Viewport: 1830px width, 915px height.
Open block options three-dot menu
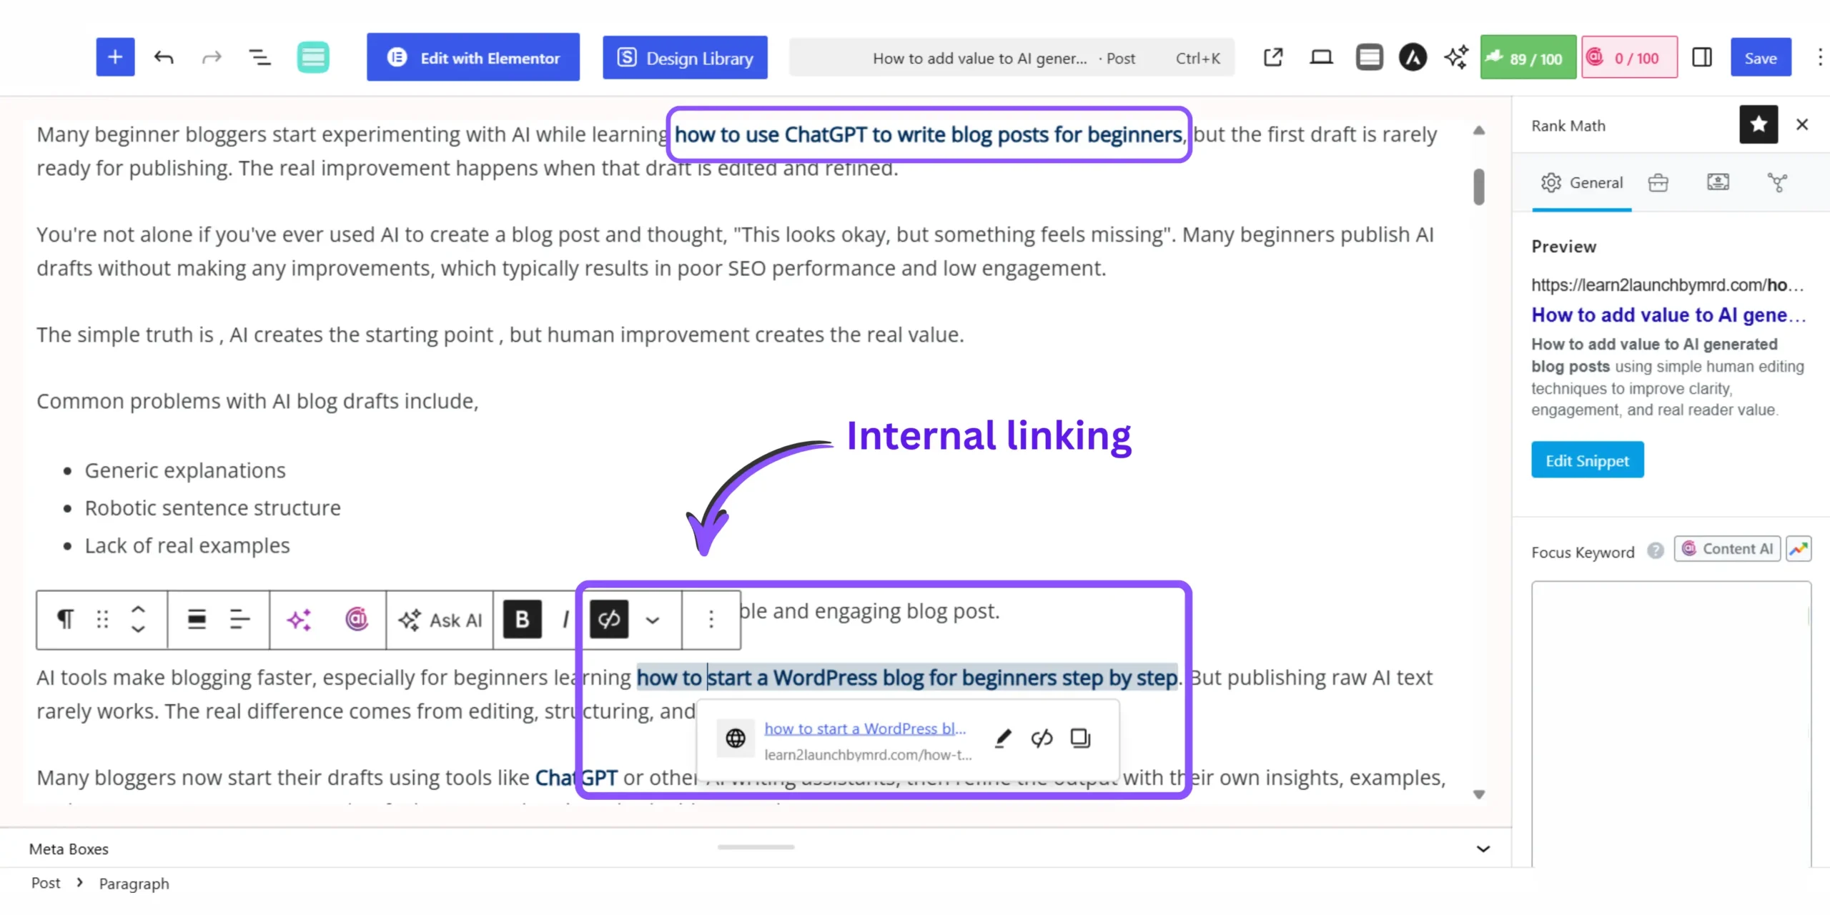pyautogui.click(x=711, y=619)
